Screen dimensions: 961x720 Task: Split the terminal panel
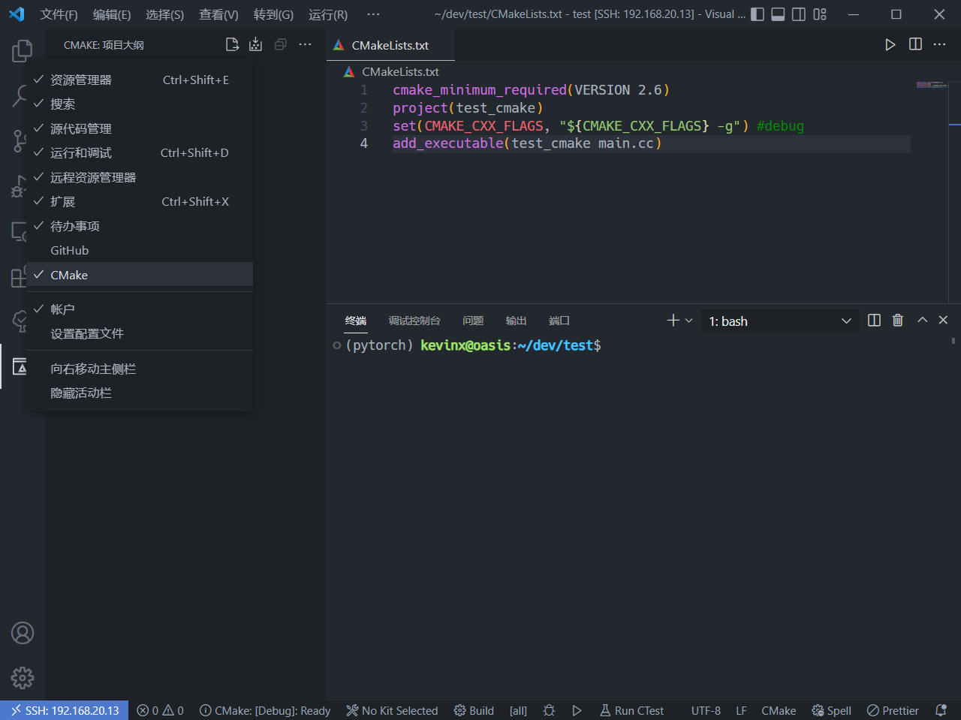[874, 321]
